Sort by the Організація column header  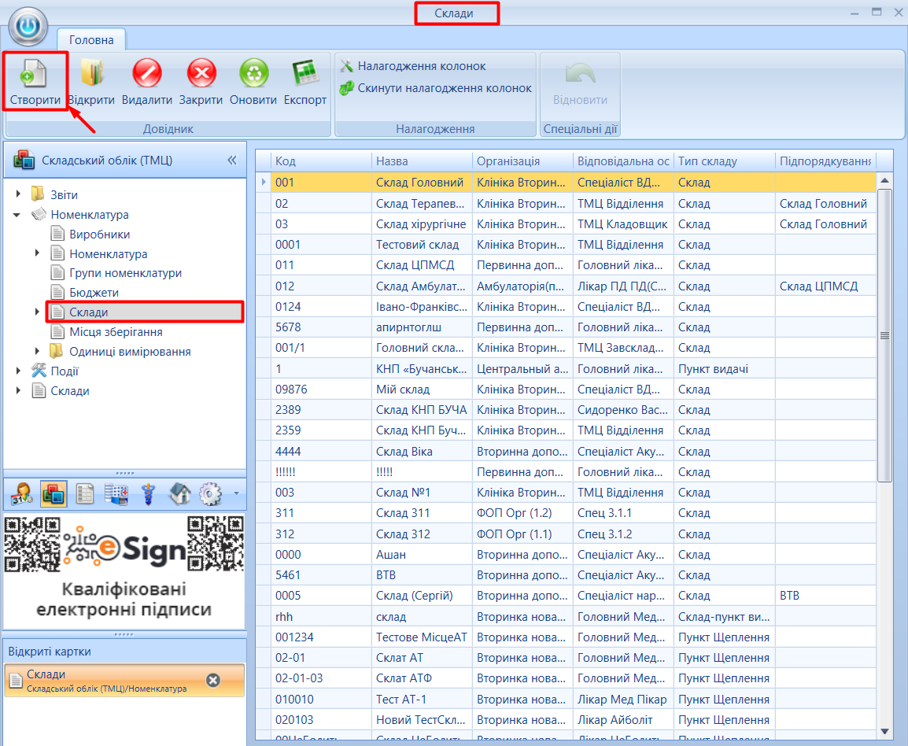[522, 161]
